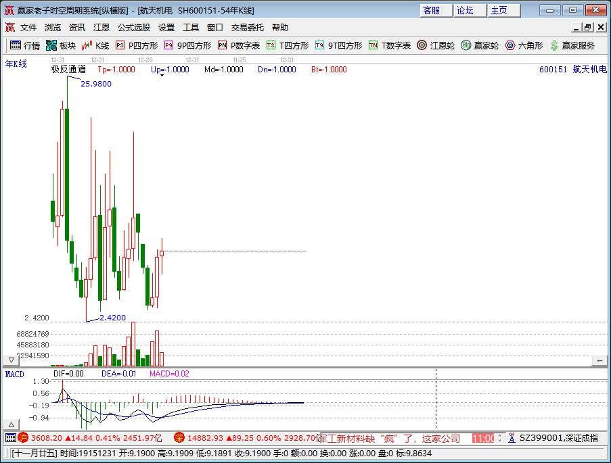Collapse volume panel with down triangle
The height and width of the screenshot is (463, 611).
[11, 360]
